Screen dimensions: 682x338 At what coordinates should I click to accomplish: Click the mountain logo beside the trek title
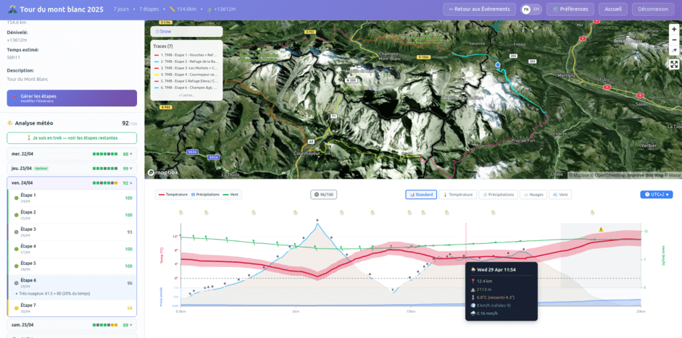click(x=11, y=9)
